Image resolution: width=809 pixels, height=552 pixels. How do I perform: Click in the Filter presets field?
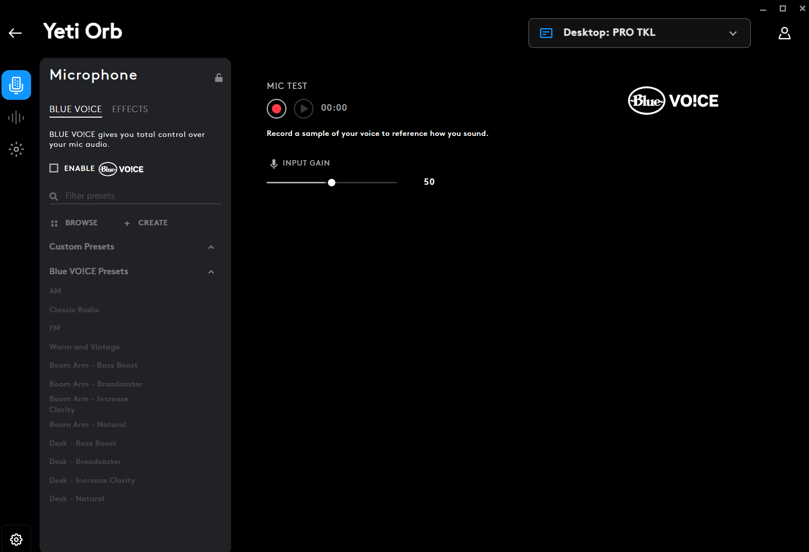point(135,196)
